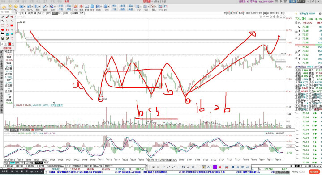Switch chart period to 60分

click(60, 13)
